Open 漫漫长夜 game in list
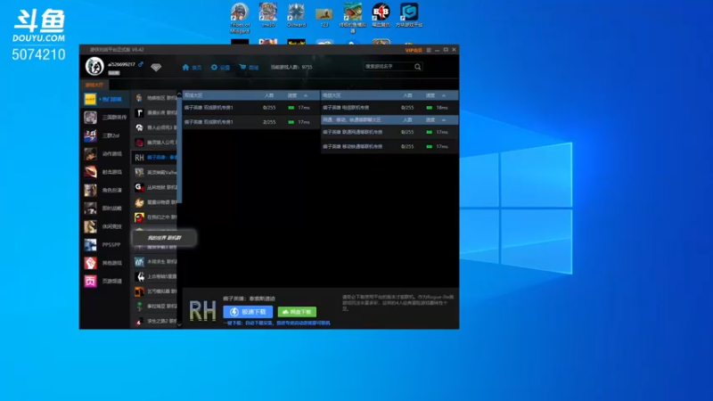 (154, 113)
